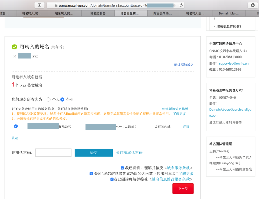Open 详情 for the verified template
259x199 pixels.
pyautogui.click(x=186, y=127)
